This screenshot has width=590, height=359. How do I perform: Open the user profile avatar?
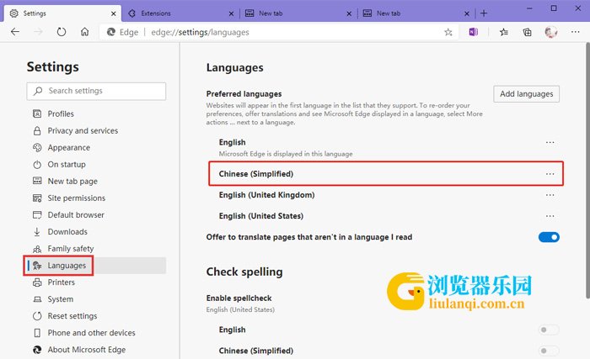(x=551, y=32)
